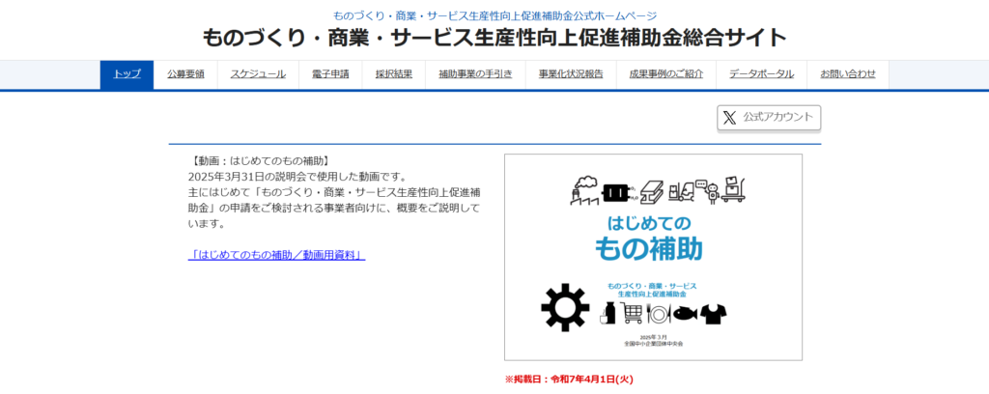Click the 掲載日 令和7年4月1日 text
989x394 pixels.
pos(569,380)
